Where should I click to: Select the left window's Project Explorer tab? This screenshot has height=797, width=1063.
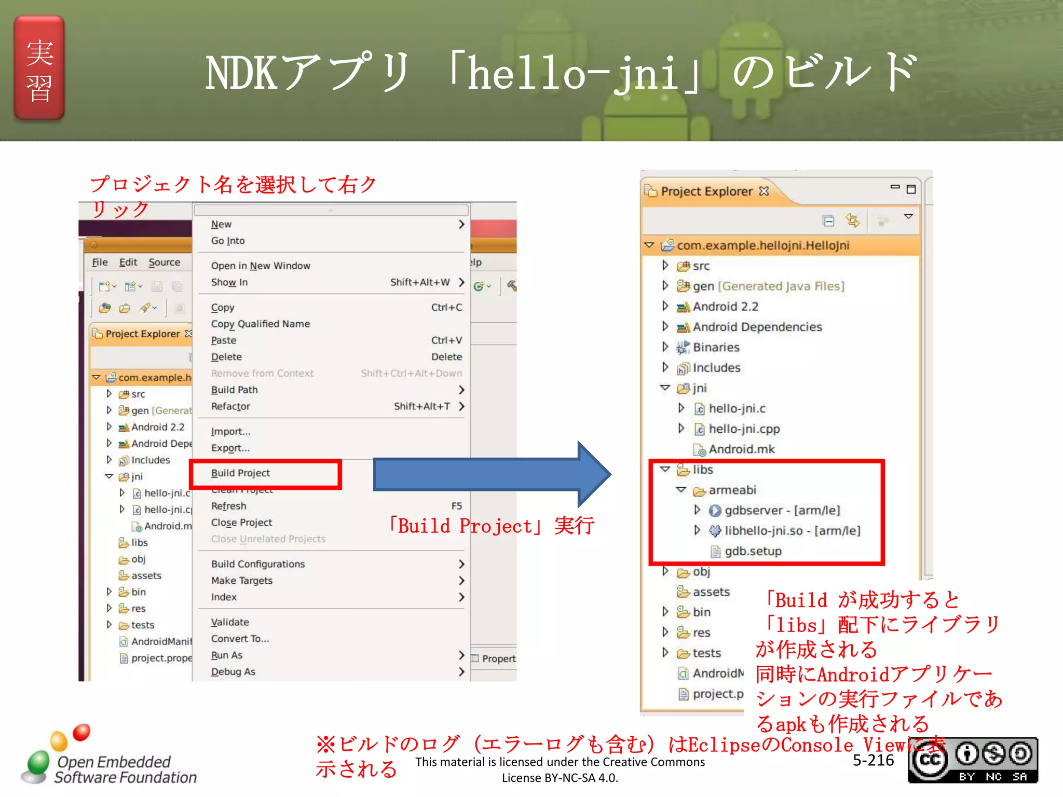point(141,334)
